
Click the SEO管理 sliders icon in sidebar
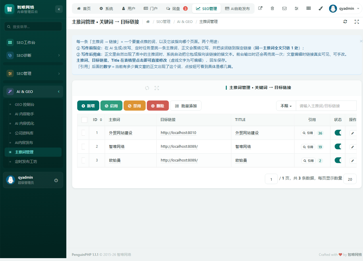(x=10, y=73)
